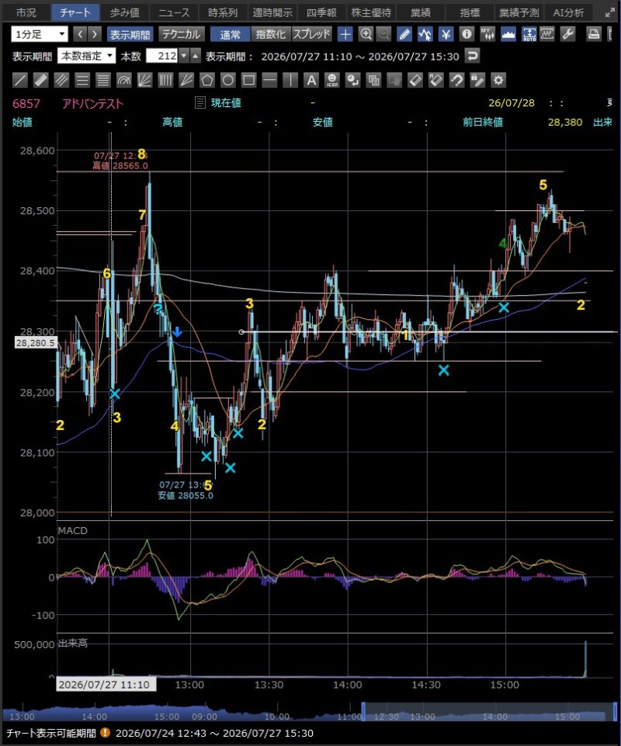Select 通常 scale mode
This screenshot has height=746, width=621.
(x=231, y=34)
